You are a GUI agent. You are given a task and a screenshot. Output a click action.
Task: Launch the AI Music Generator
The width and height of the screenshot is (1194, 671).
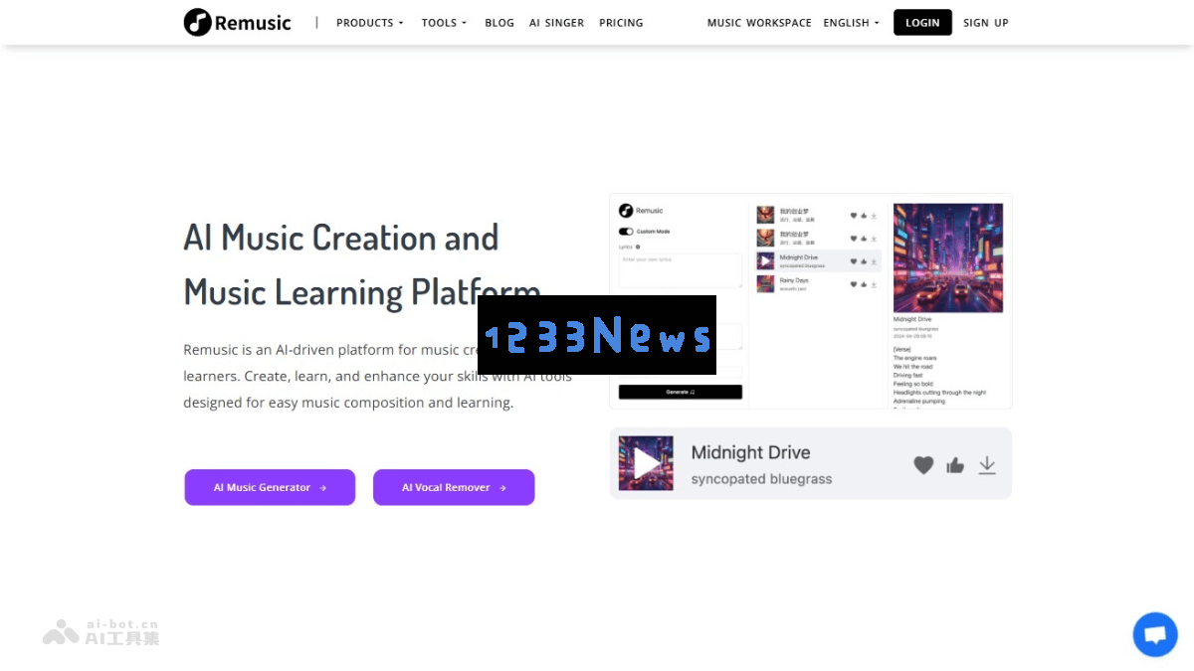click(x=270, y=487)
